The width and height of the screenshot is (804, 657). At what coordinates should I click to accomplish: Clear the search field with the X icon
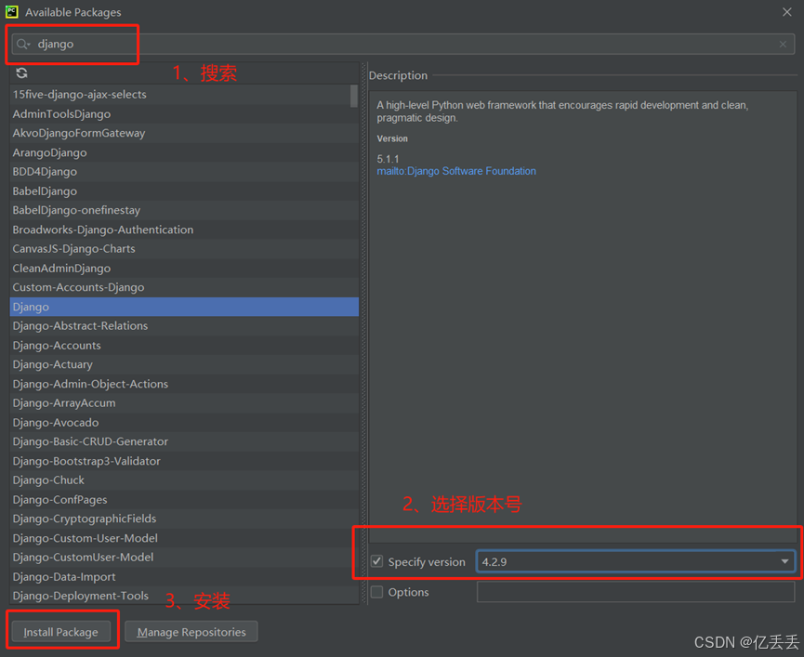783,44
